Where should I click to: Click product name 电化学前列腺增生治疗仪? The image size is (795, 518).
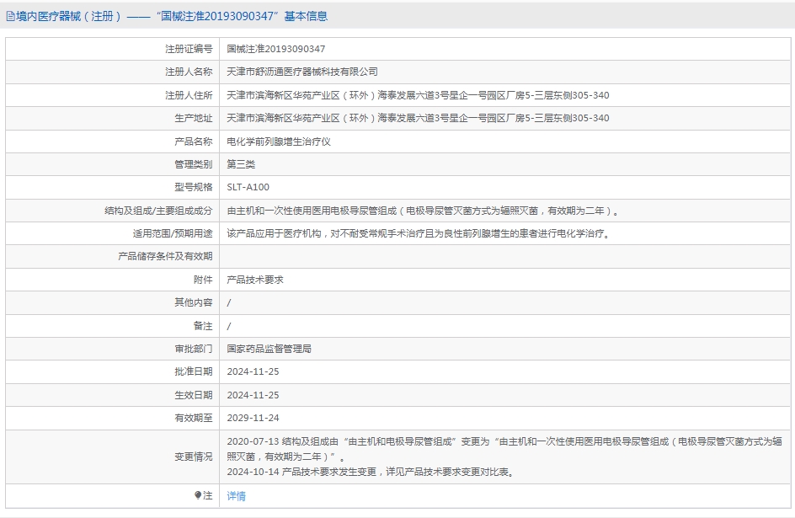tap(279, 142)
